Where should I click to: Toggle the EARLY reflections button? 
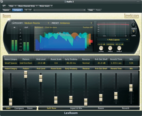pos(133,25)
